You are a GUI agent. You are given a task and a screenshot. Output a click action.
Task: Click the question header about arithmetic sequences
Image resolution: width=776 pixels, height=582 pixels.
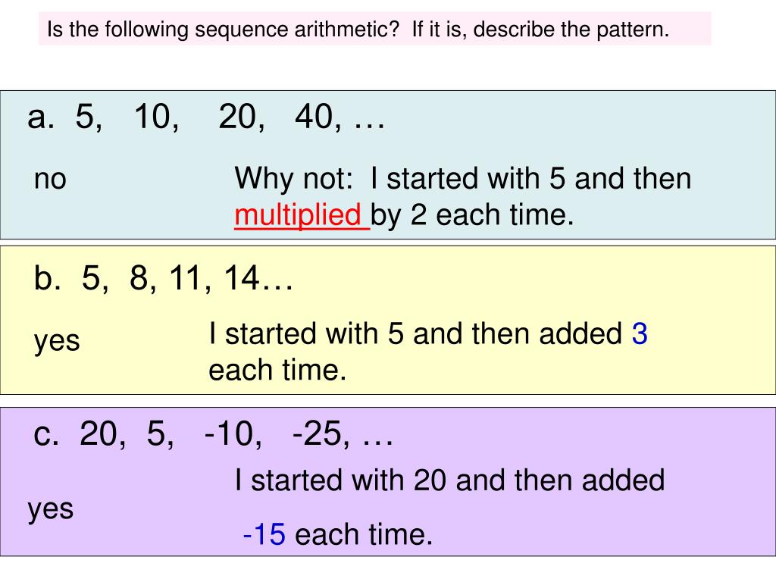[x=358, y=30]
